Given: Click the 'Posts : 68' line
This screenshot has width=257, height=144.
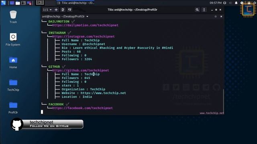Looking at the screenshot, I should (71, 52).
